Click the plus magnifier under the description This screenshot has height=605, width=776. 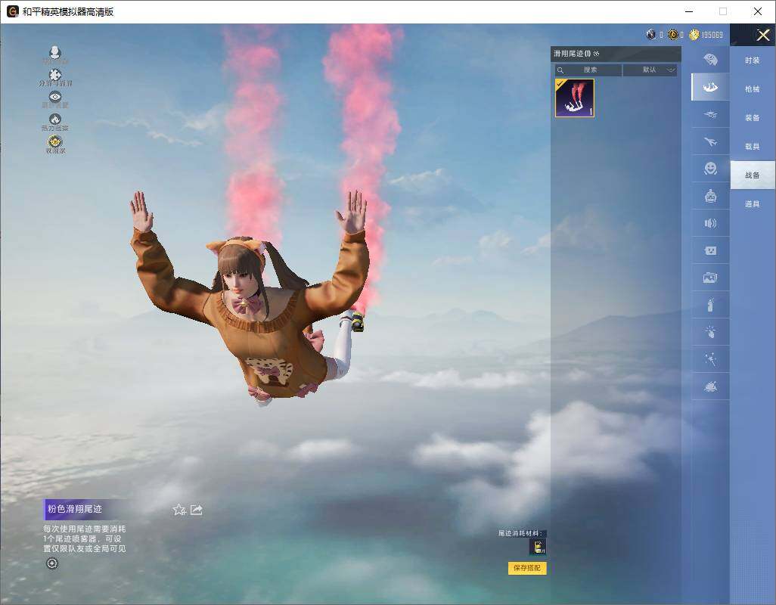click(x=52, y=563)
